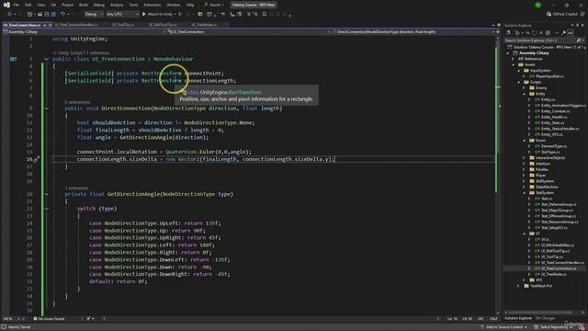Open the File menu
The image size is (588, 331).
[x=17, y=5]
